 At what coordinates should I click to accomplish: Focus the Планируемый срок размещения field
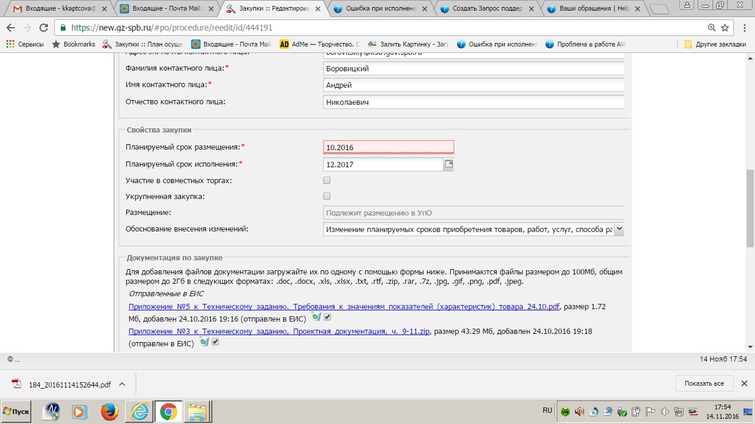pyautogui.click(x=389, y=147)
